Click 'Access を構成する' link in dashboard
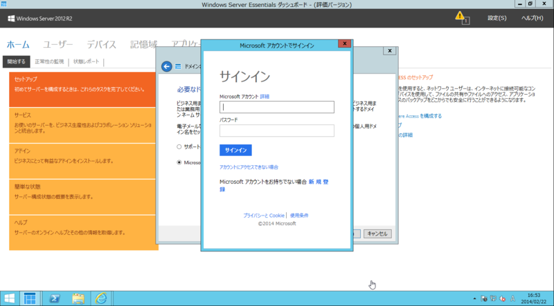Screen dimensions: 554x306 coord(420,116)
